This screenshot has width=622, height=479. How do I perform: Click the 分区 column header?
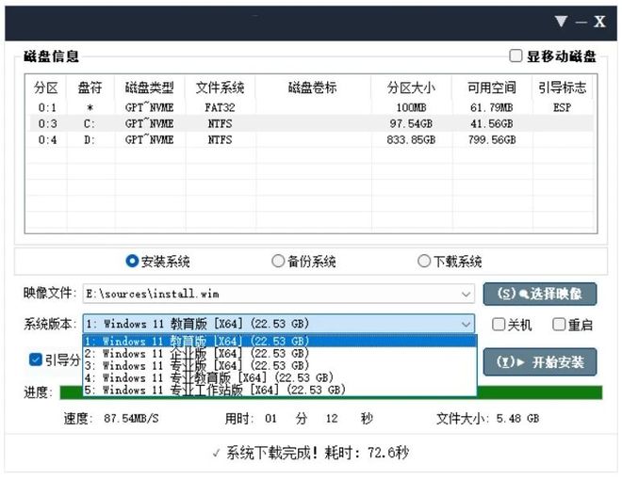point(46,88)
